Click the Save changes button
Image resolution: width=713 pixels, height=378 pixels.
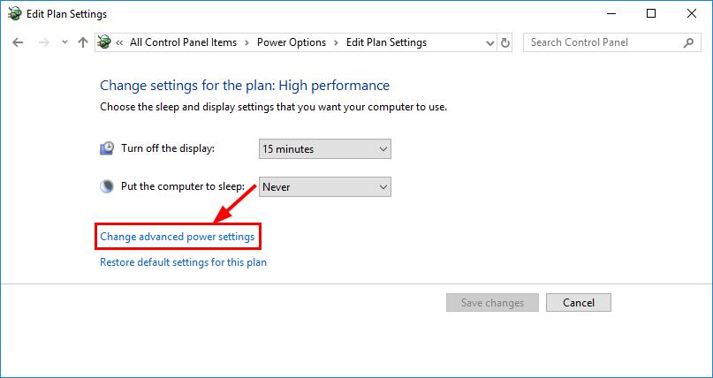[492, 303]
